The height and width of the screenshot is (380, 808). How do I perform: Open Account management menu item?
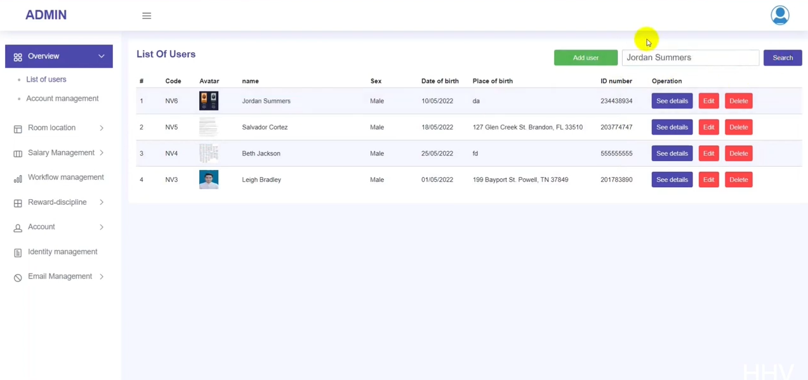point(62,98)
